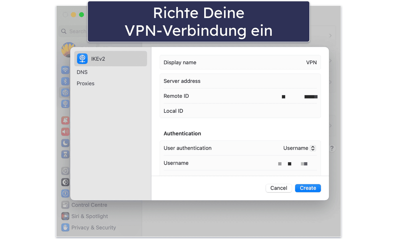This screenshot has width=402, height=239.
Task: Open Accessibility settings via blue figure icon
Action: [65, 194]
